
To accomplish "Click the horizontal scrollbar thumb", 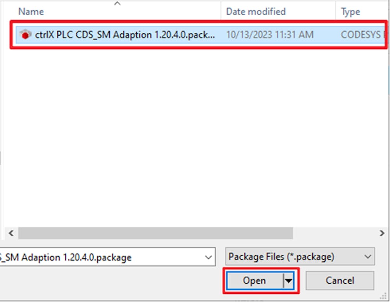I will click(155, 233).
